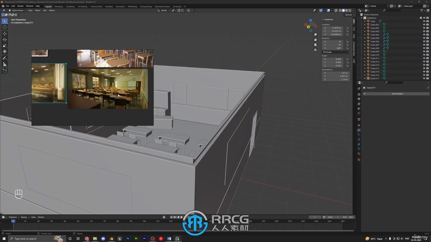Select the Scale tool
Image resolution: width=431 pixels, height=242 pixels.
pos(5,46)
